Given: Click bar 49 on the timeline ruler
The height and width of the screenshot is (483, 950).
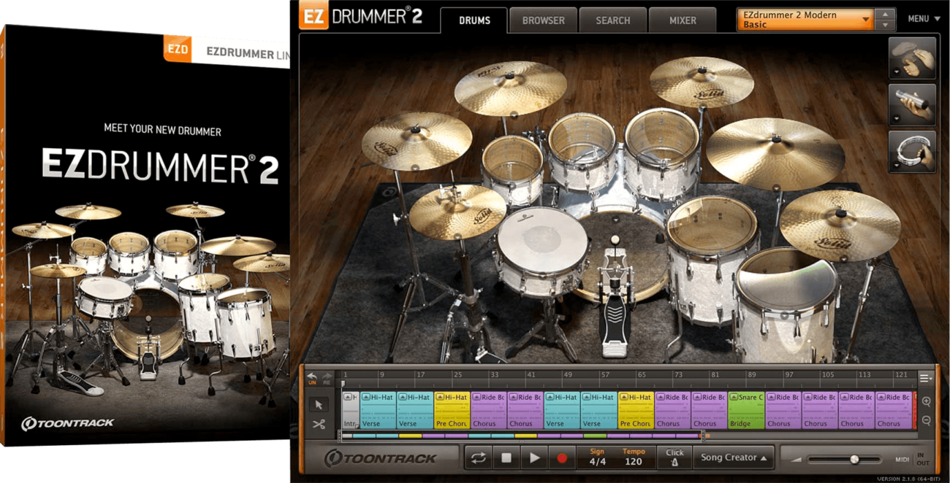Looking at the screenshot, I should tap(568, 375).
